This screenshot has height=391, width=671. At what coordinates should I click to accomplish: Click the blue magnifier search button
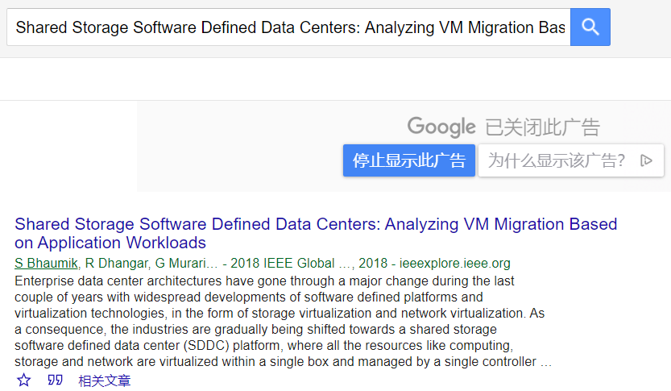[590, 27]
